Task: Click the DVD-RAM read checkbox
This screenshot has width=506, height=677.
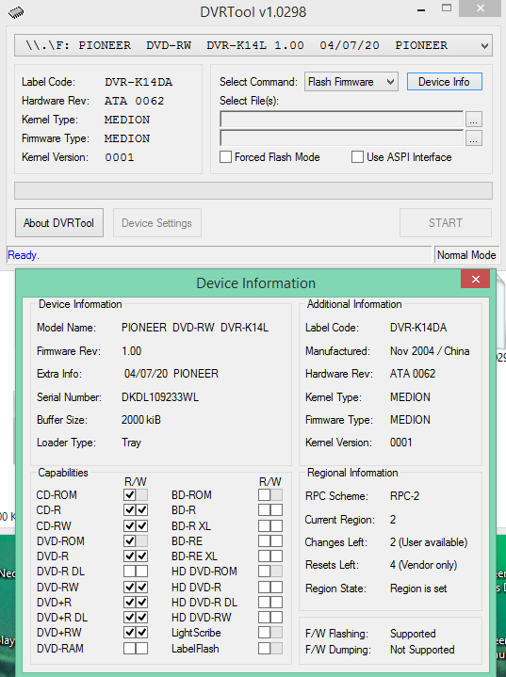Action: coord(130,648)
